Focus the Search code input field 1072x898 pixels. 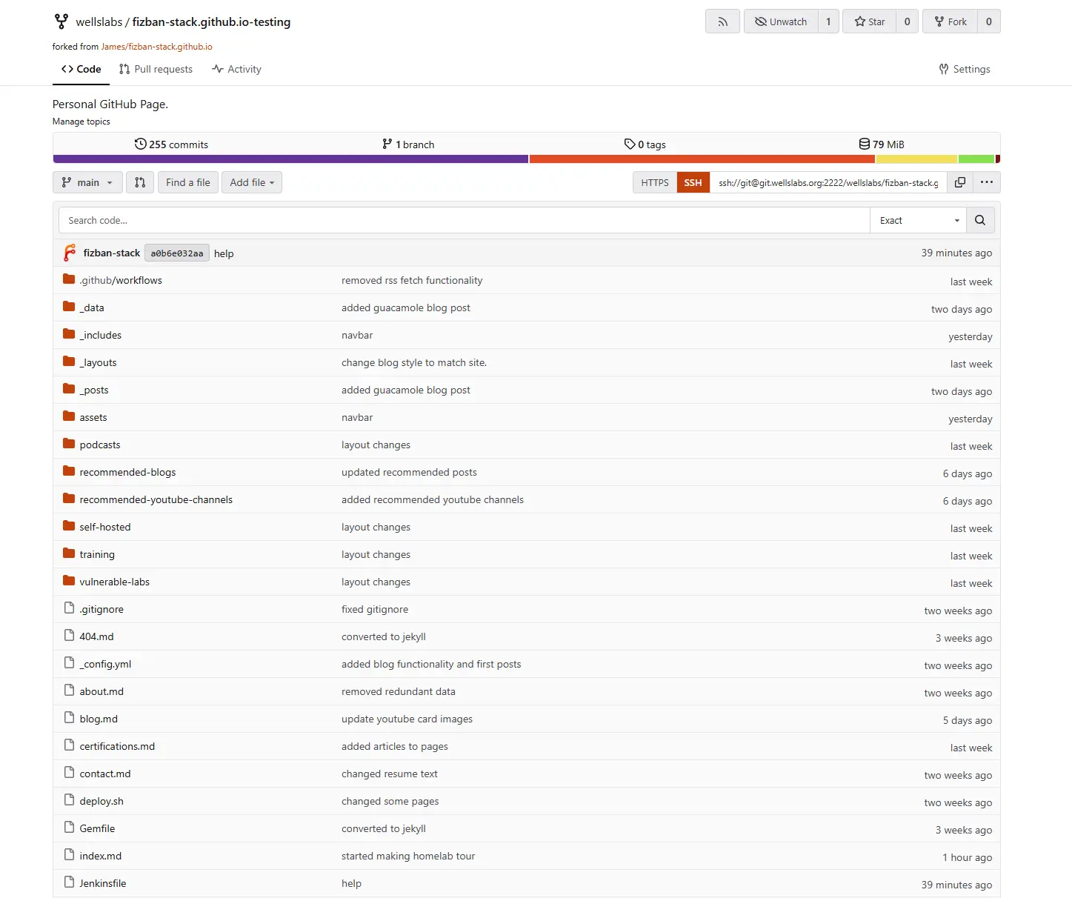(x=465, y=220)
